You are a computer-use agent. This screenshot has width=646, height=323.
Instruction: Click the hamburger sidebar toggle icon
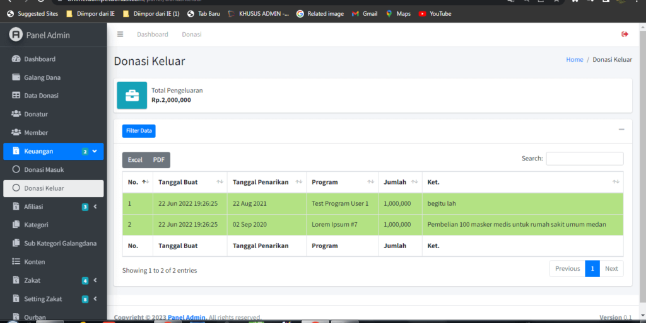coord(120,35)
